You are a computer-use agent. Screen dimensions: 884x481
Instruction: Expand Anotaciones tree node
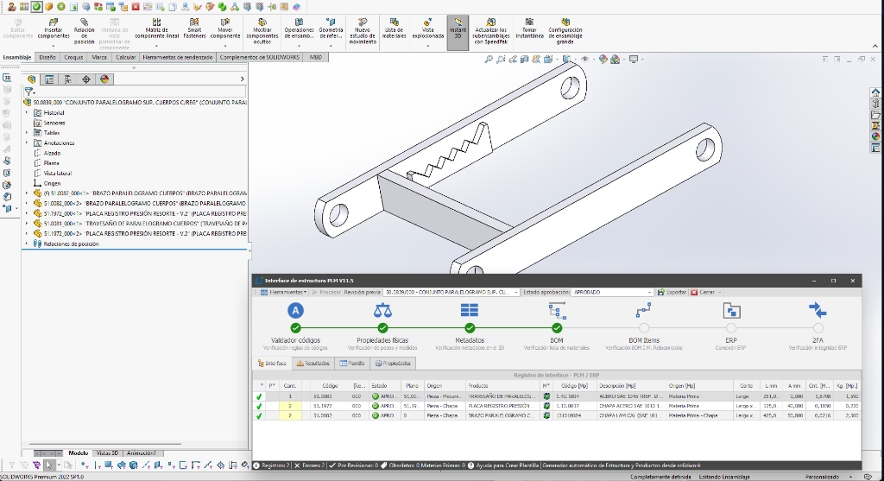tap(27, 142)
